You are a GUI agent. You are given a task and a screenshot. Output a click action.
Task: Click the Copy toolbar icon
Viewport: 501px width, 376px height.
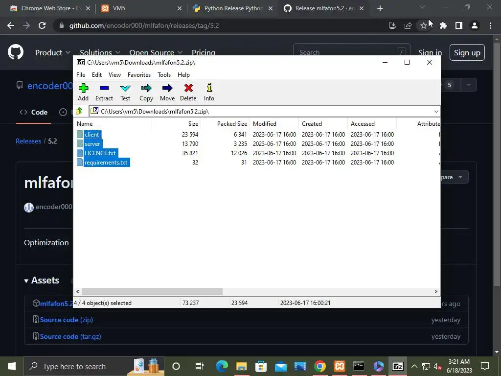tap(146, 92)
